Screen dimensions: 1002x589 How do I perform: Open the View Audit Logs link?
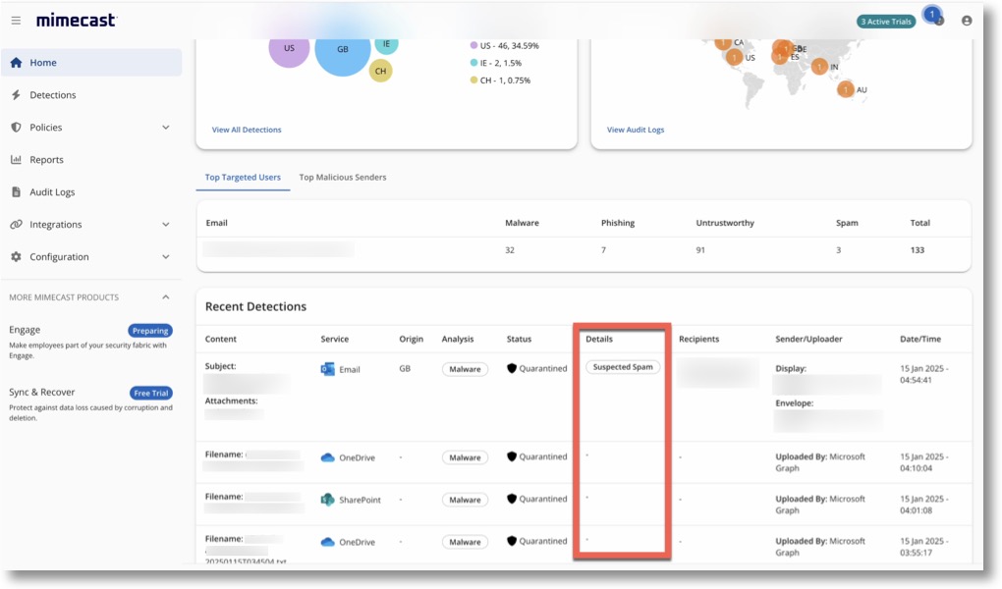(x=636, y=130)
